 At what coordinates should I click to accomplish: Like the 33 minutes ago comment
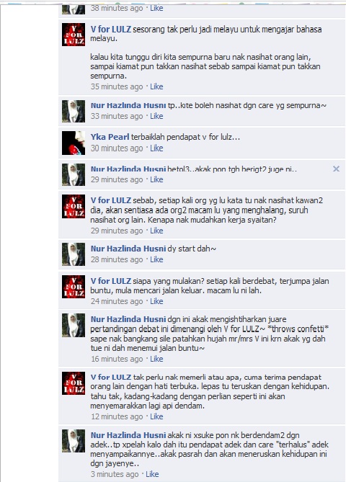[x=156, y=116]
